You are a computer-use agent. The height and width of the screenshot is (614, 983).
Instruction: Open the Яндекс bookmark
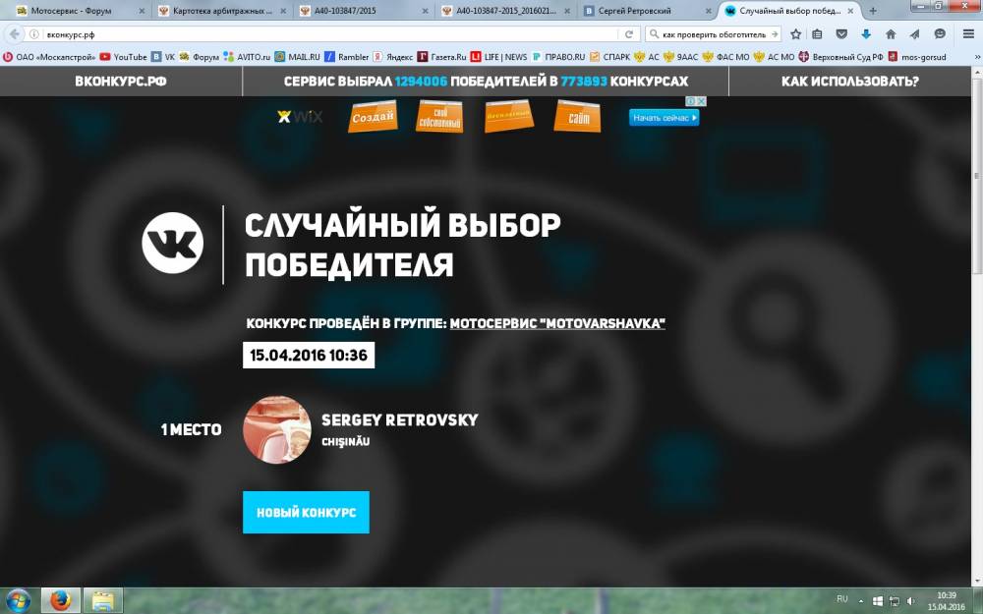pyautogui.click(x=393, y=57)
